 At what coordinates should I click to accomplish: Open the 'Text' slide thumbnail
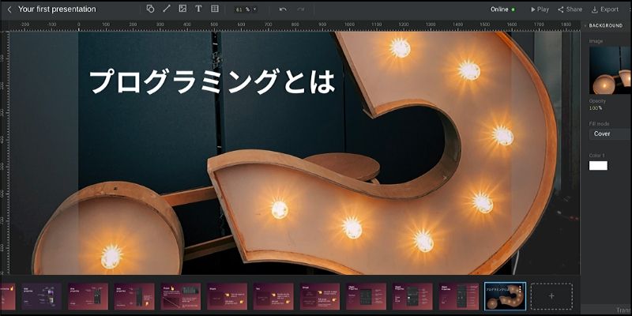(x=273, y=296)
